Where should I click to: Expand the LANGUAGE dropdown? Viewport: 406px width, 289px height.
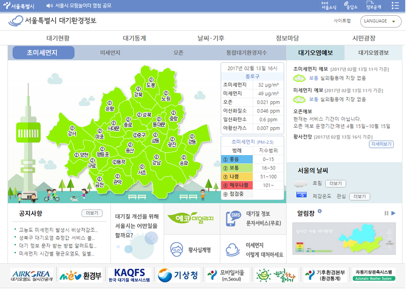click(x=381, y=21)
